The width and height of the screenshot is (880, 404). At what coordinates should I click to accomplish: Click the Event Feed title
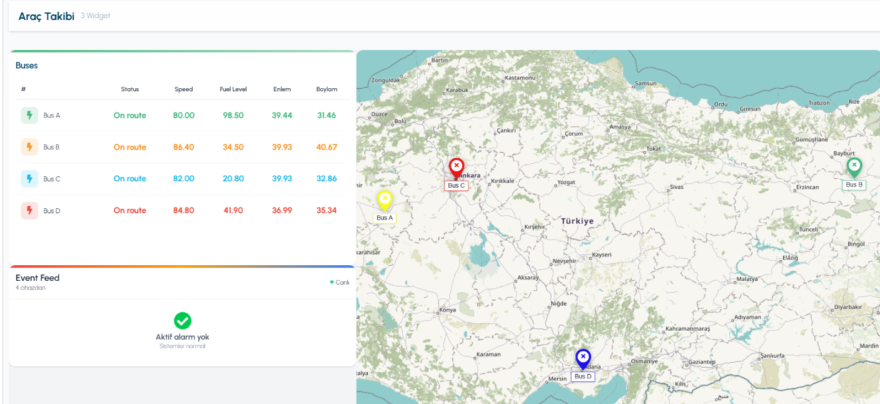click(x=38, y=278)
